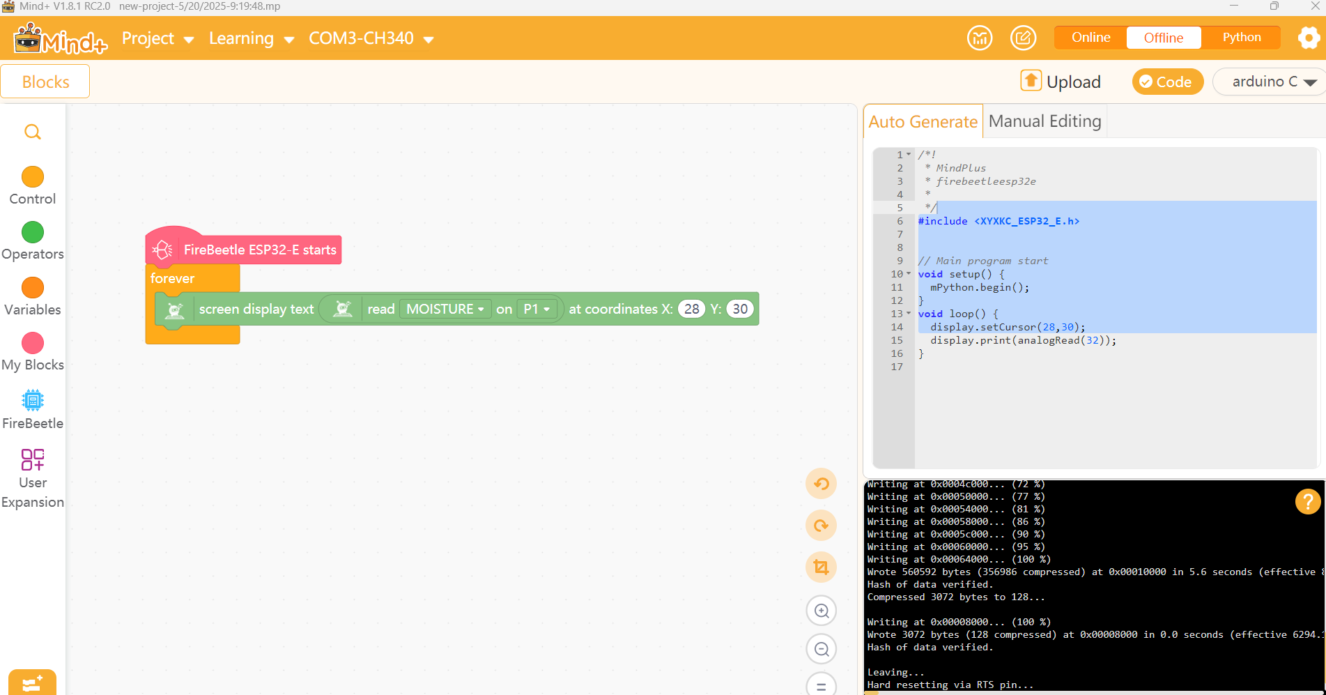This screenshot has width=1326, height=695.
Task: Collapse code fold at line 13
Action: [909, 314]
